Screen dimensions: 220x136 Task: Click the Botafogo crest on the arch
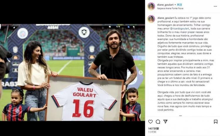coord(84,32)
